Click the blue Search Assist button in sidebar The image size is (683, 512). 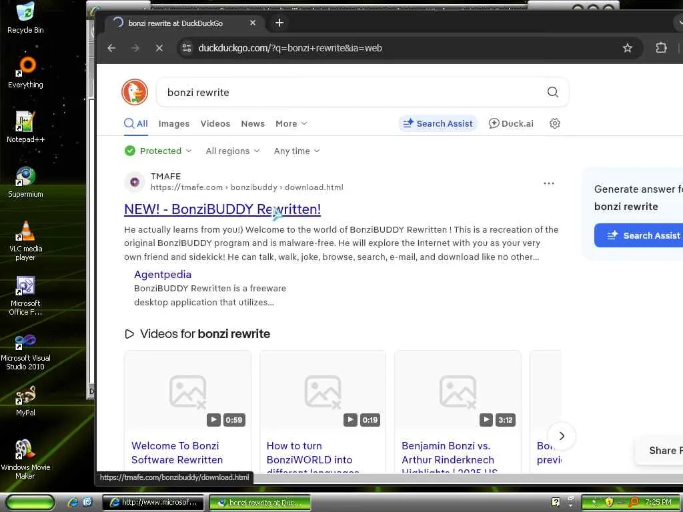click(638, 235)
